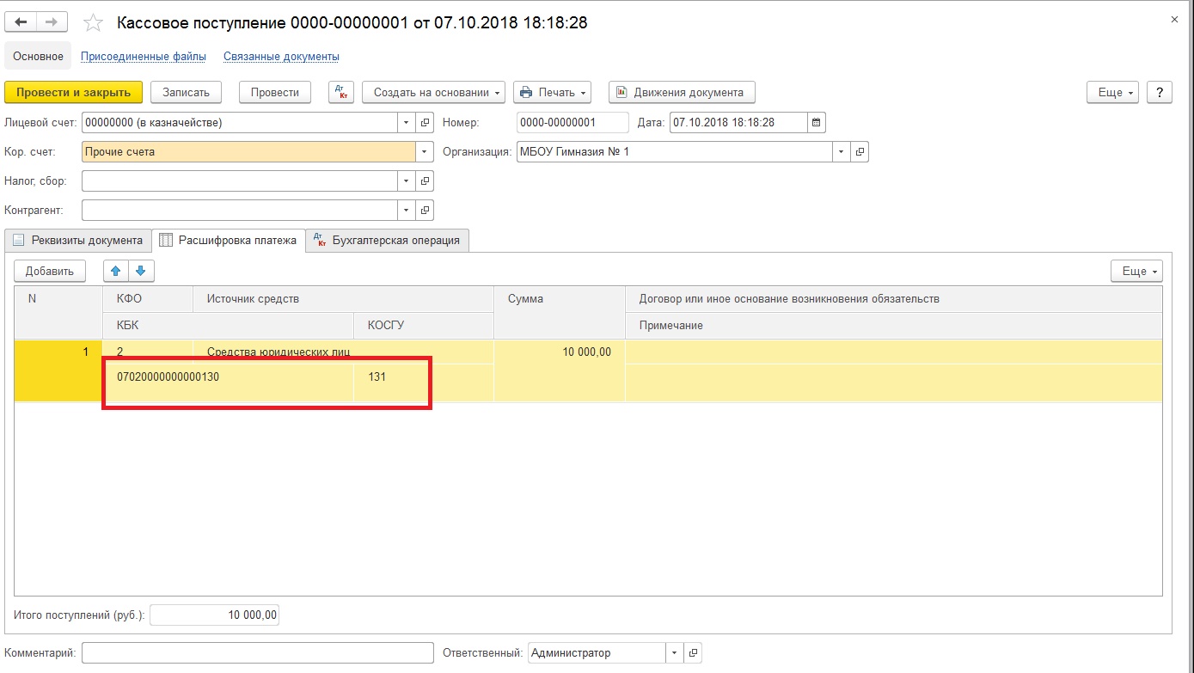Click the back navigation arrow
The image size is (1194, 673).
[21, 22]
